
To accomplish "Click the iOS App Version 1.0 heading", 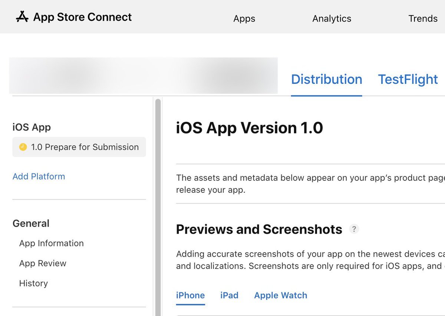I will tap(250, 128).
